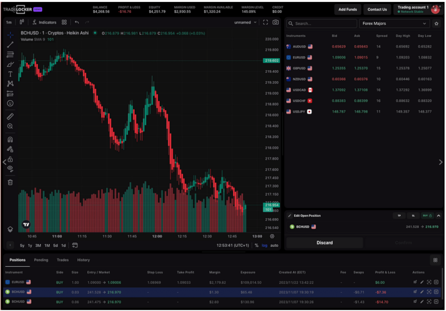Take a chart snapshot with the camera icon
The image size is (446, 311).
[x=276, y=22]
